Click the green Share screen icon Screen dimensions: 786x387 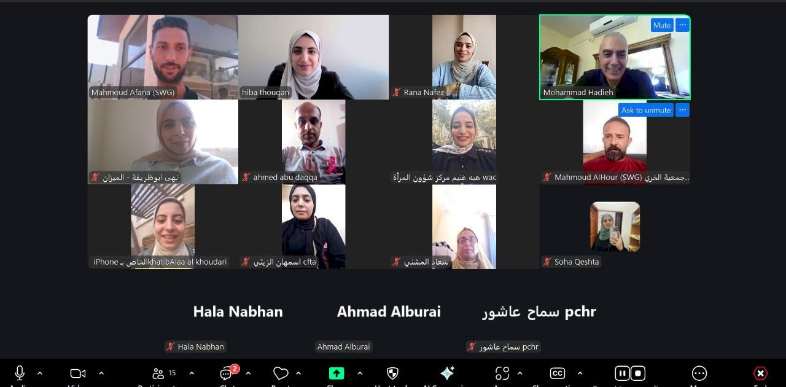pos(336,373)
